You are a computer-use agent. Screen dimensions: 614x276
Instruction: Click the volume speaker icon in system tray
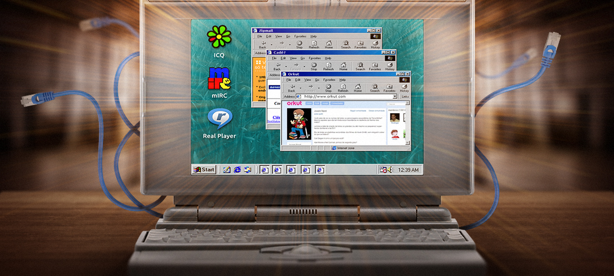[x=389, y=169]
